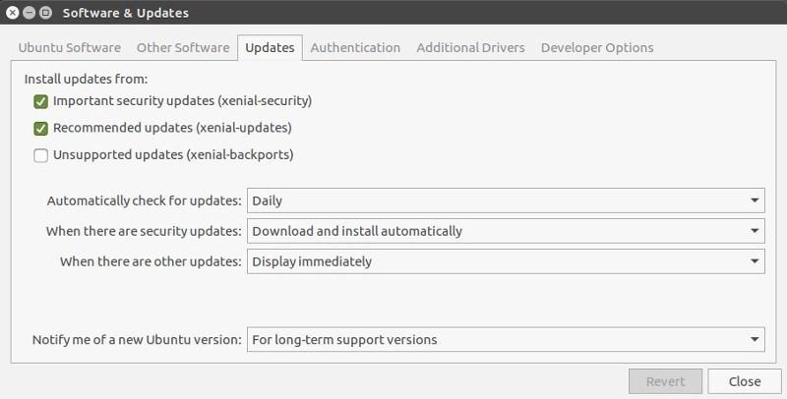Click the Revert button
The image size is (787, 399).
[x=665, y=381]
